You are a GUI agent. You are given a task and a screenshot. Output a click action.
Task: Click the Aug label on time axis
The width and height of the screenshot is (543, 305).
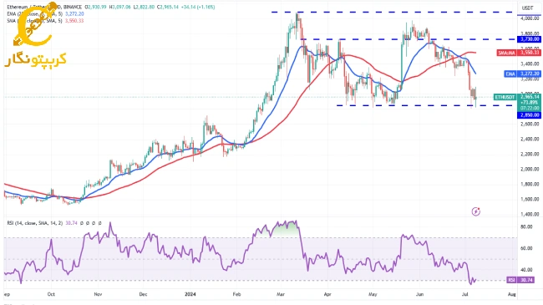(511, 294)
